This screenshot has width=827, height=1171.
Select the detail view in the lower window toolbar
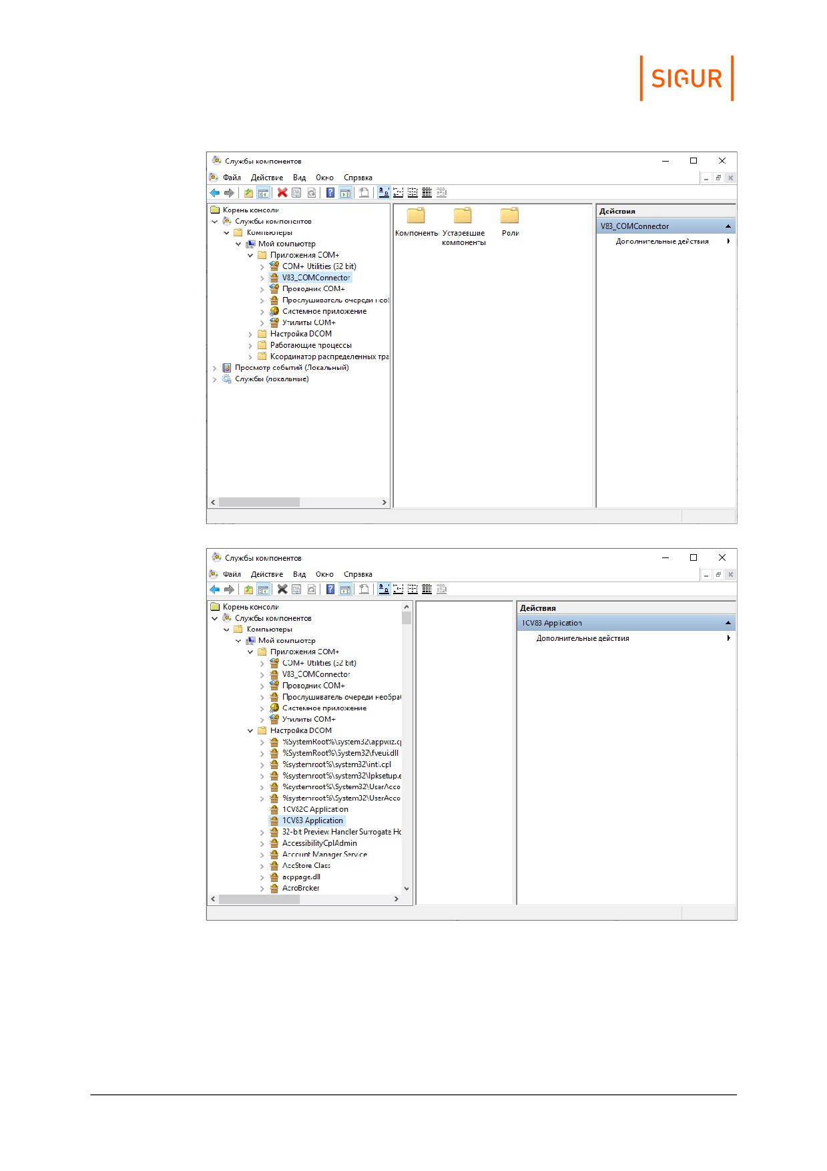pos(427,590)
